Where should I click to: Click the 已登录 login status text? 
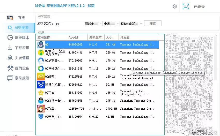coord(199,6)
